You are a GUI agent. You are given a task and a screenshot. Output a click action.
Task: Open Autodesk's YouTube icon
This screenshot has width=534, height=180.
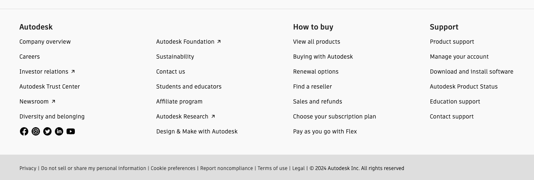[x=71, y=131]
